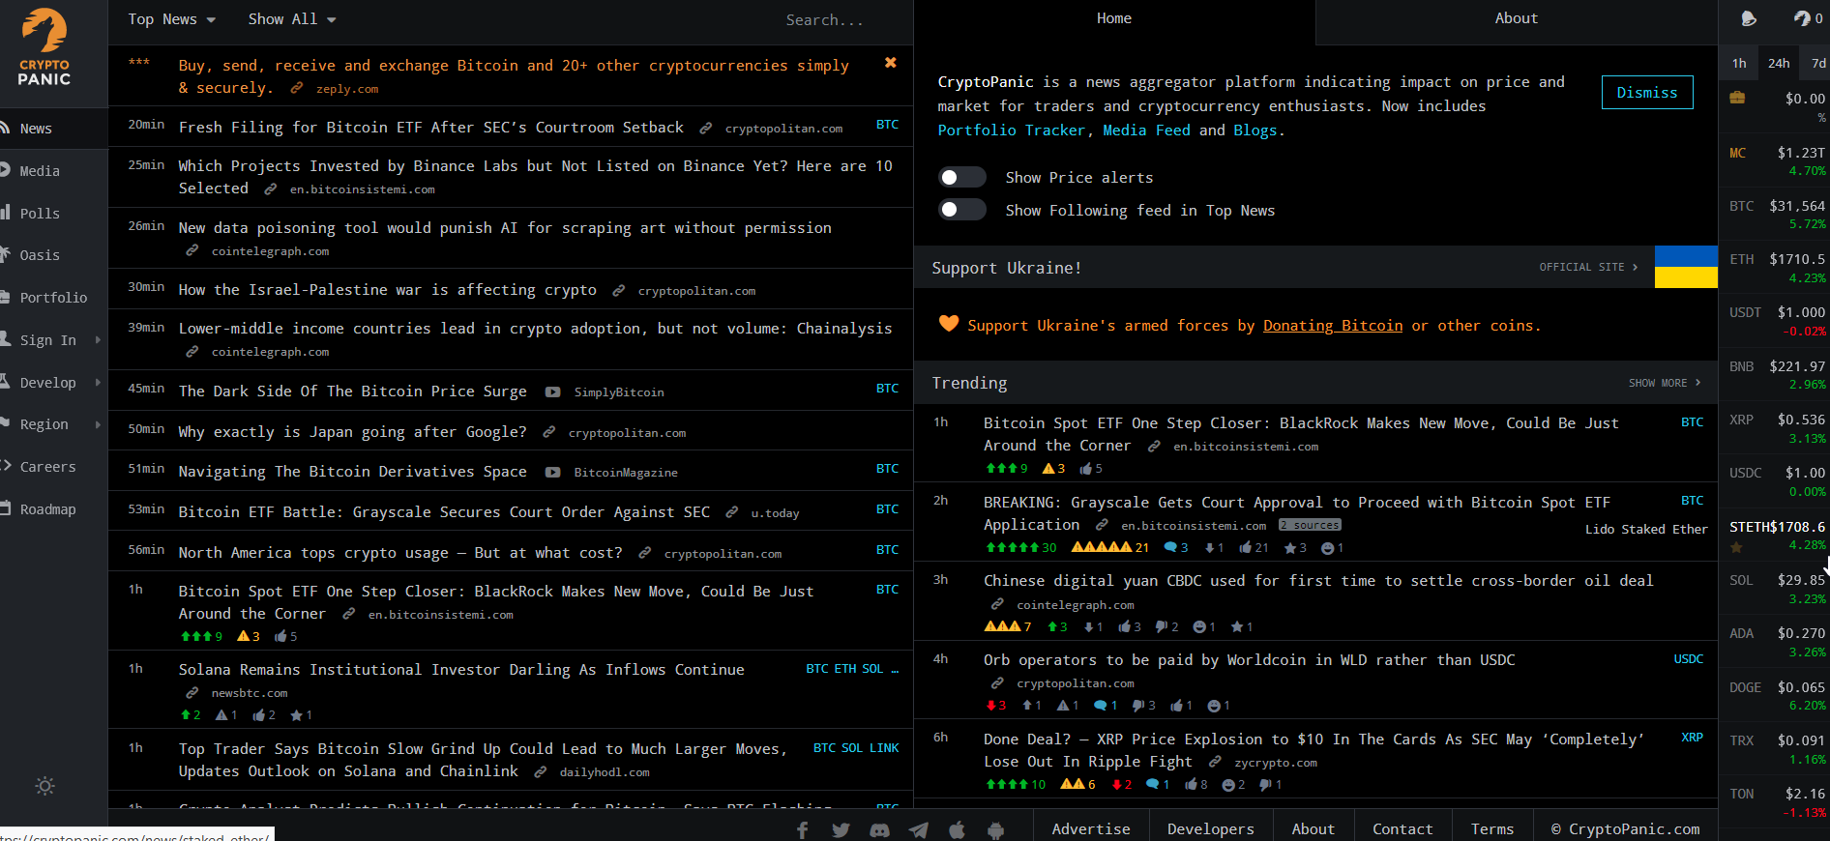
Task: Open the Donating Bitcoin link
Action: point(1332,326)
